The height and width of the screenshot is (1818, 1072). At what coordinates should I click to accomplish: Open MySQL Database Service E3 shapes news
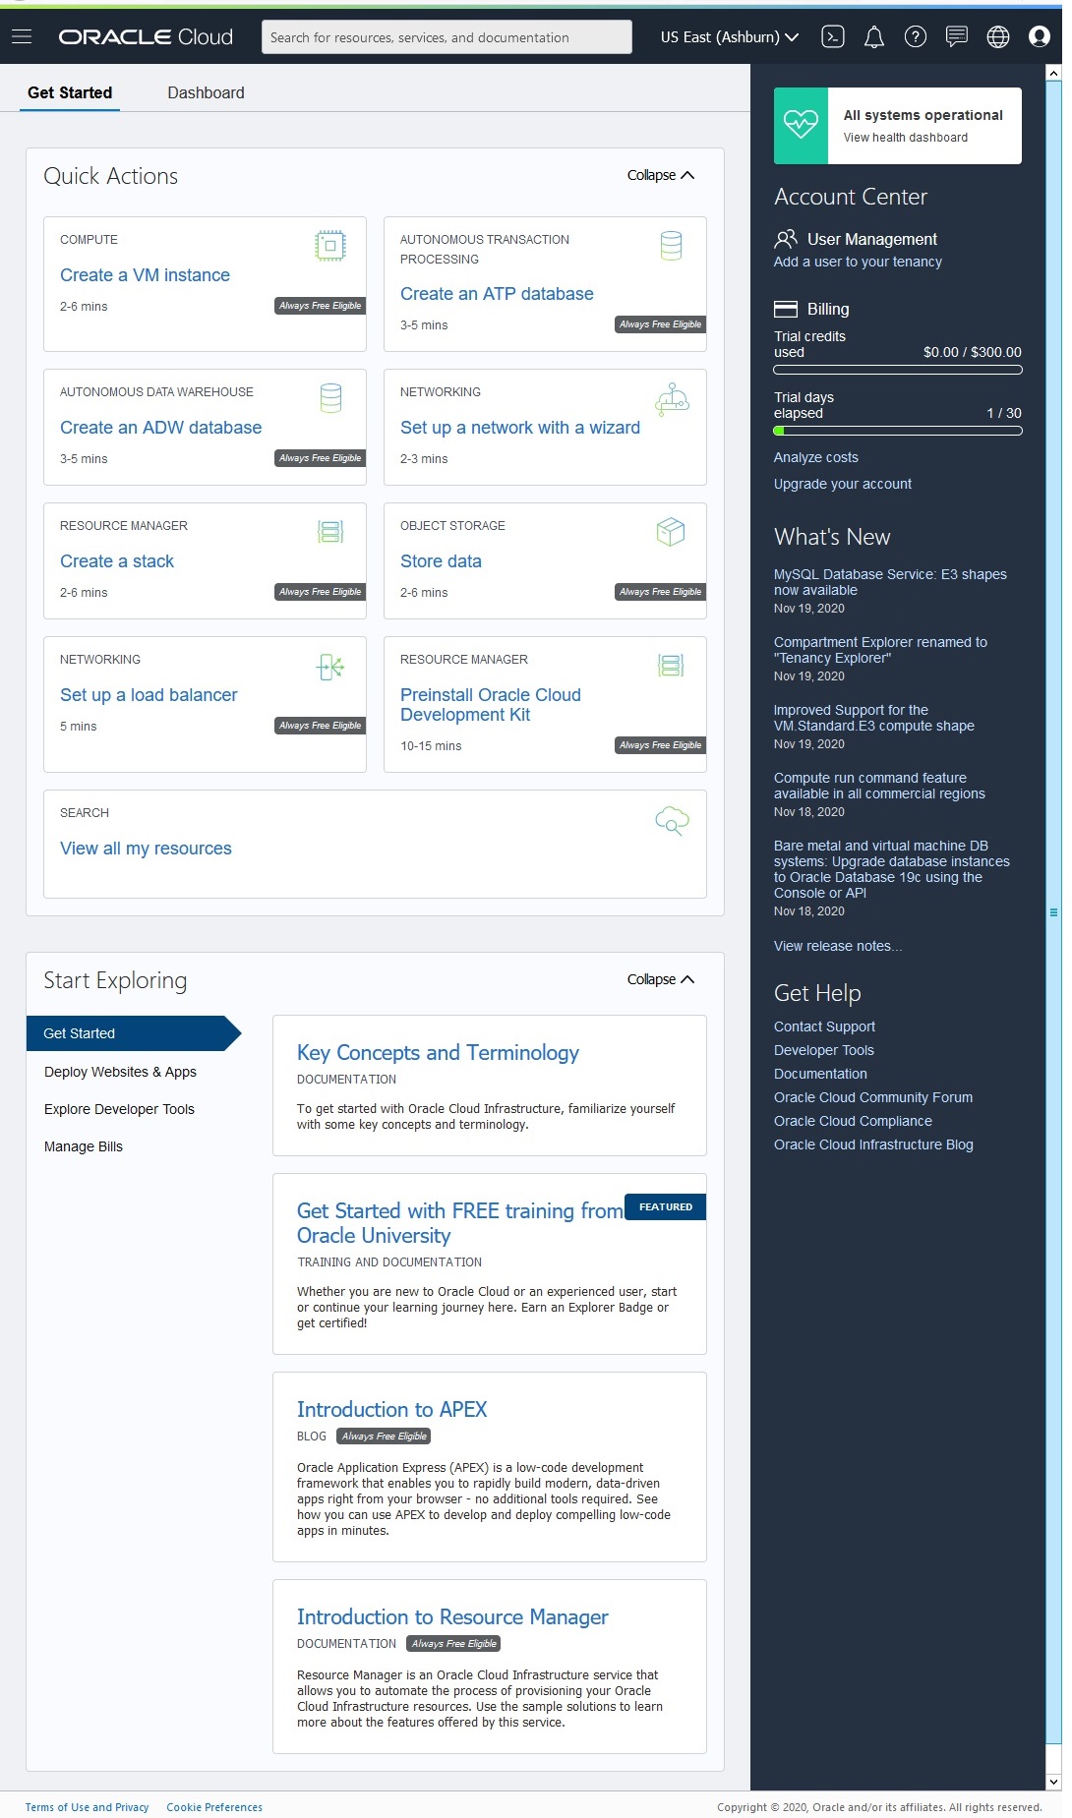(890, 582)
